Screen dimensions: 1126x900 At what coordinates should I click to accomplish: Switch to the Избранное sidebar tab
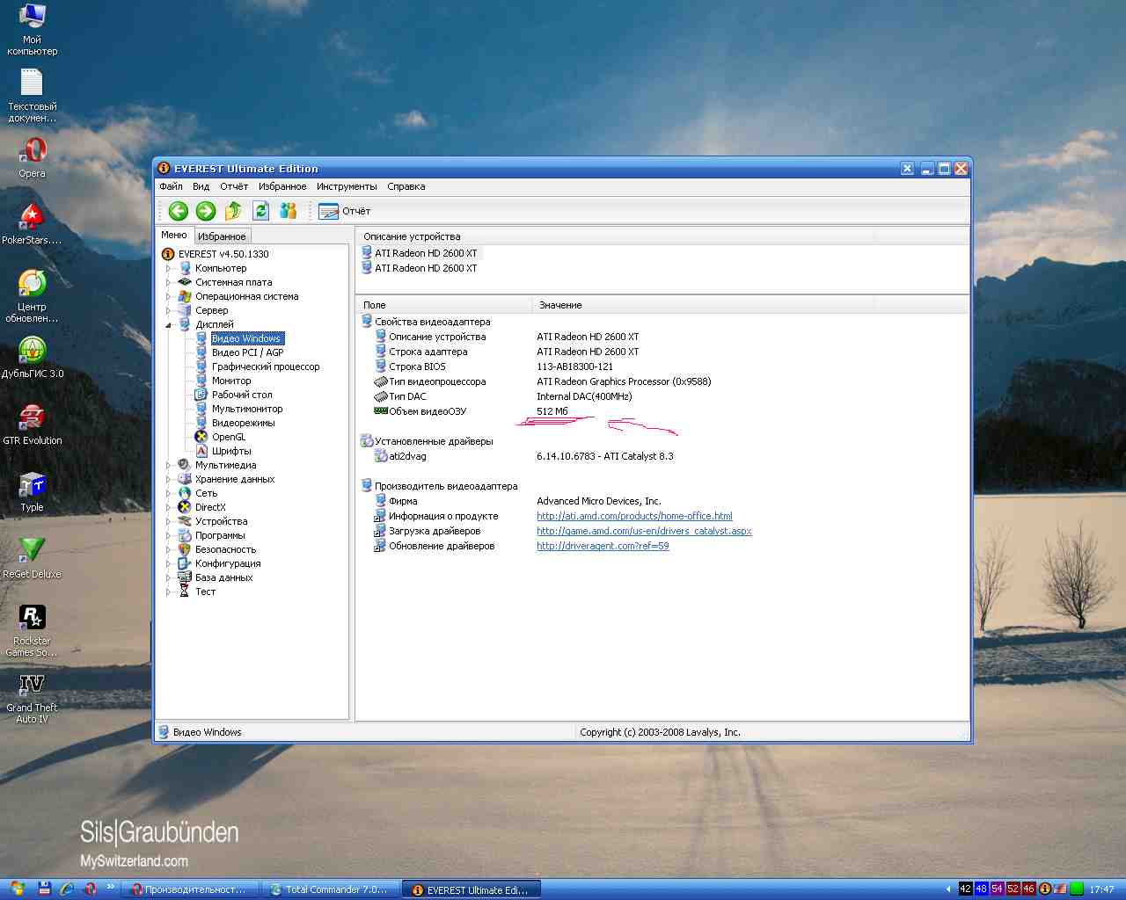(x=222, y=236)
